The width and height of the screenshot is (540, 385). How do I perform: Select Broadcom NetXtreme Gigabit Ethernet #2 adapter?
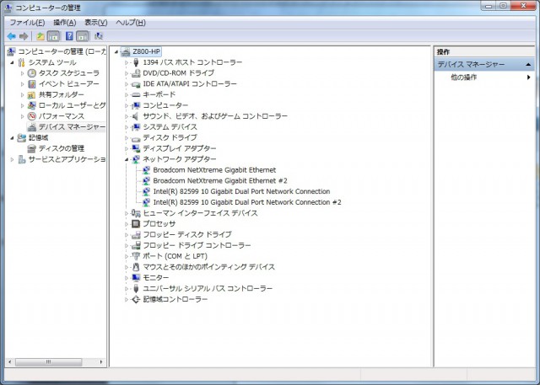pyautogui.click(x=219, y=180)
